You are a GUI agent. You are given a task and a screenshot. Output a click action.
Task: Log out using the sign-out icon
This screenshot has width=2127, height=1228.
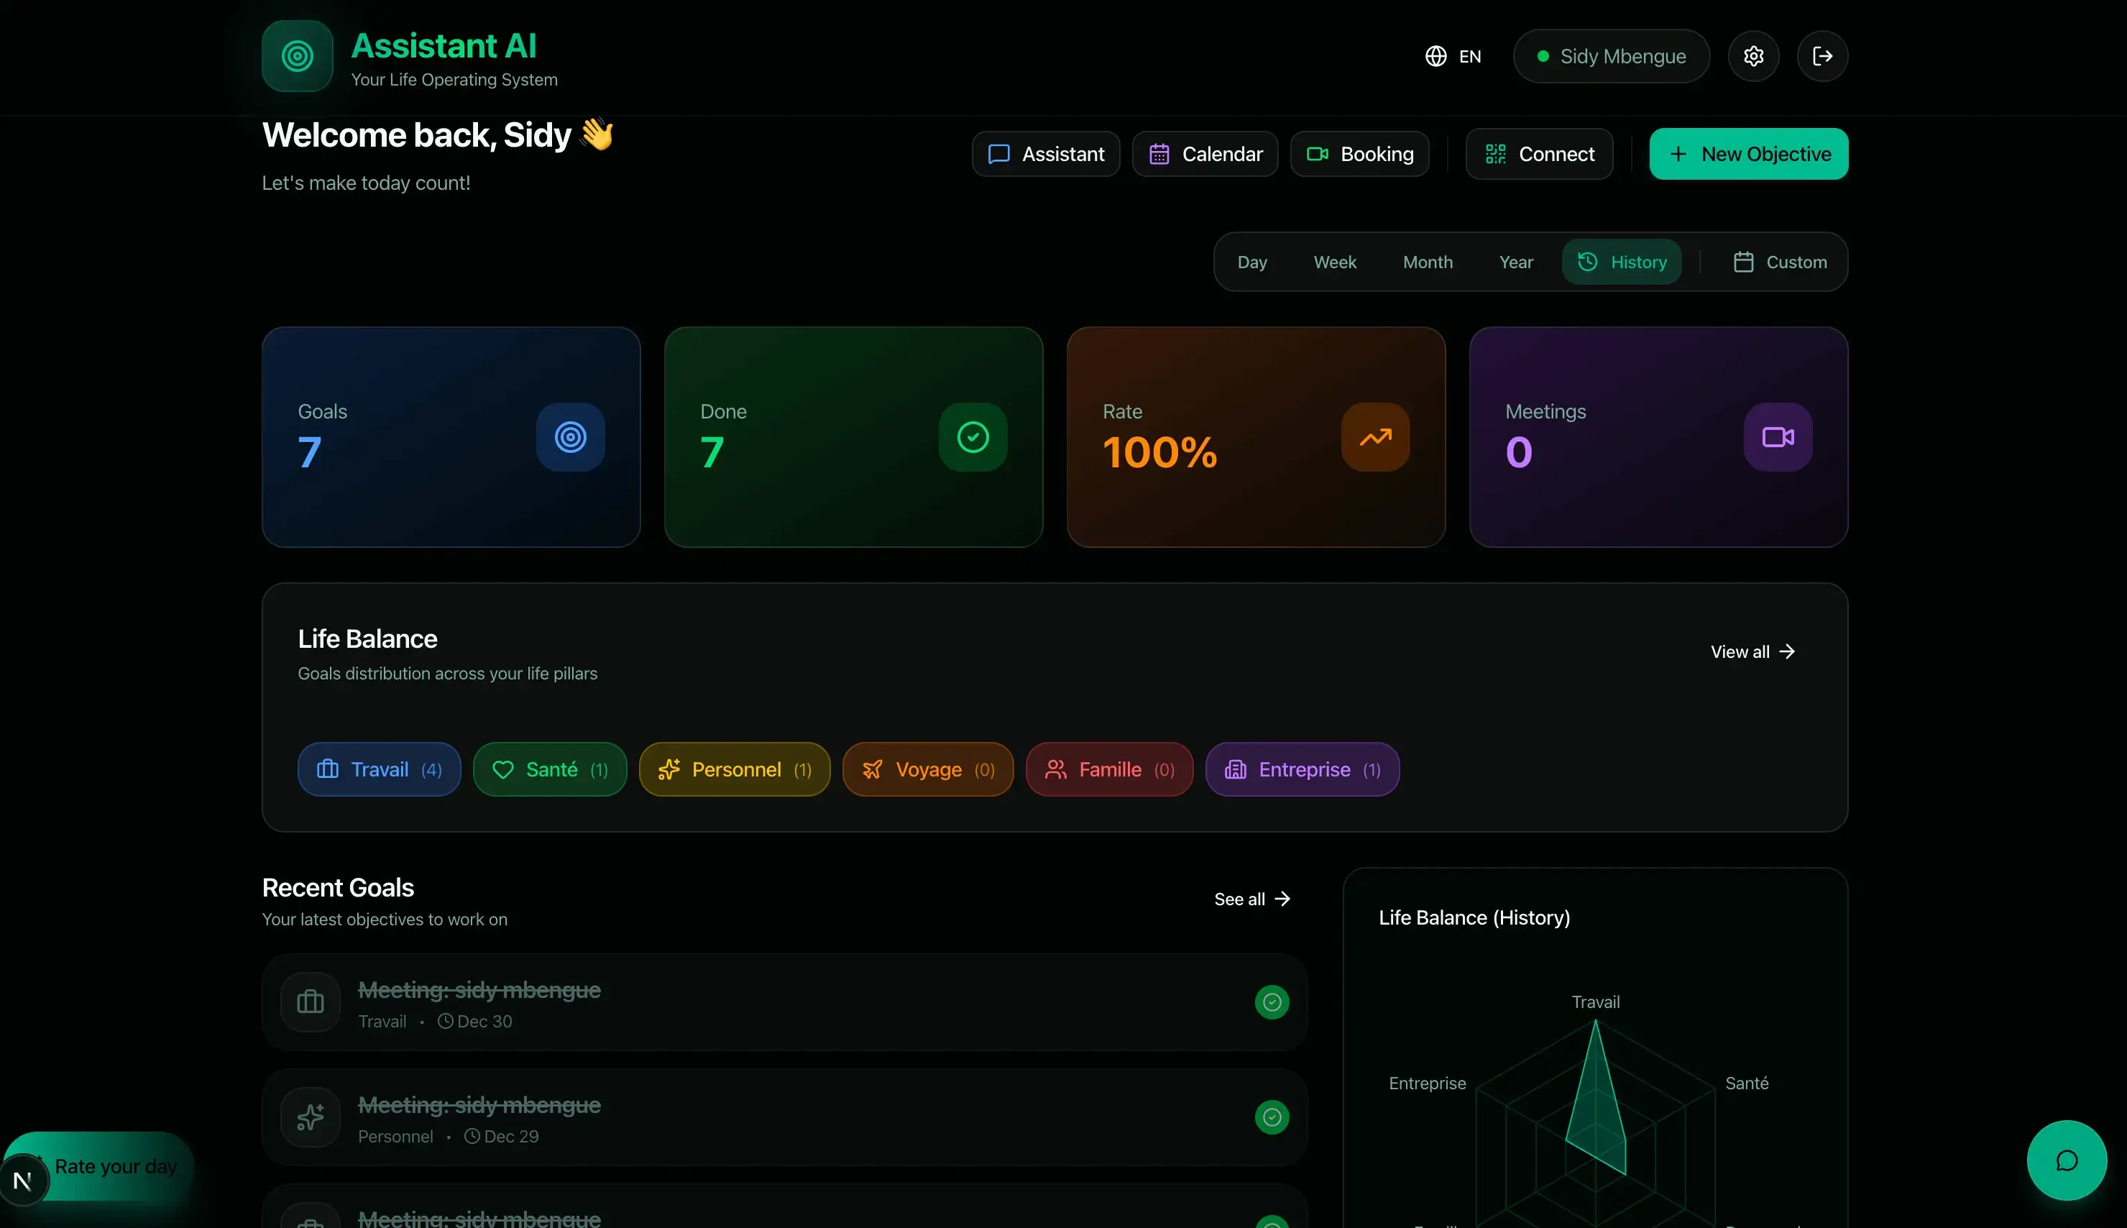pyautogui.click(x=1824, y=55)
